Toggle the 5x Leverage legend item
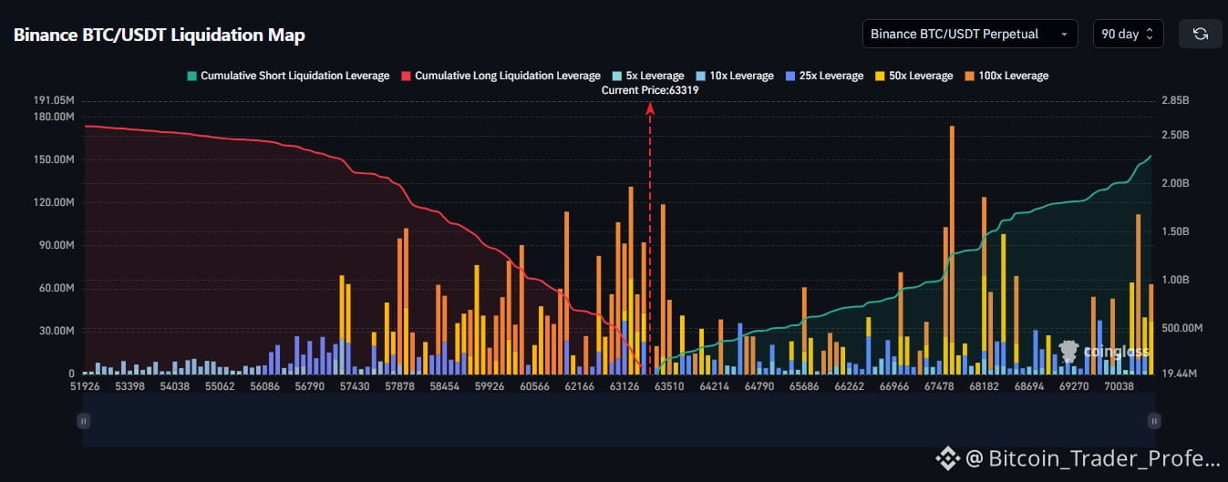 tap(647, 76)
